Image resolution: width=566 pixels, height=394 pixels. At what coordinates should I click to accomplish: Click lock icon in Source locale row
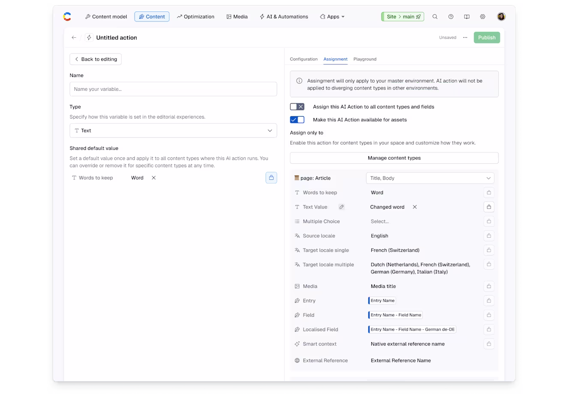(489, 236)
